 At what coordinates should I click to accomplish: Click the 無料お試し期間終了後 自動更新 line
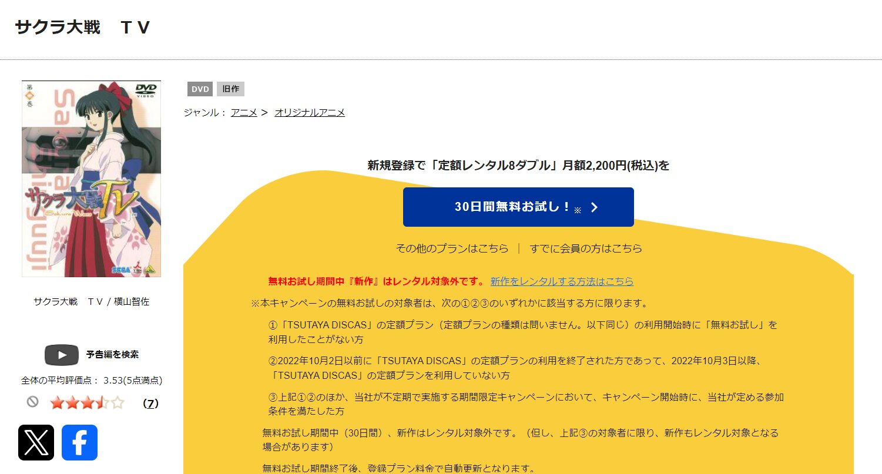399,468
